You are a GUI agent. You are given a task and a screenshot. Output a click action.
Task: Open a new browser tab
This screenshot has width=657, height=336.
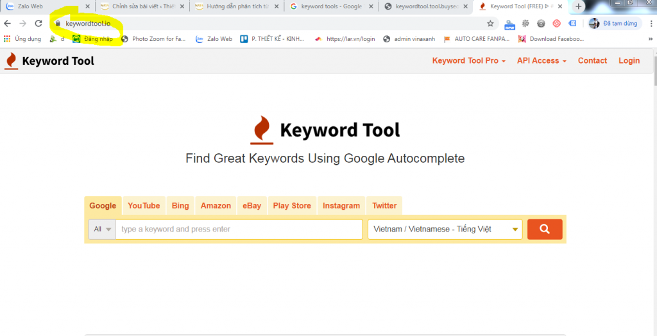pyautogui.click(x=579, y=6)
